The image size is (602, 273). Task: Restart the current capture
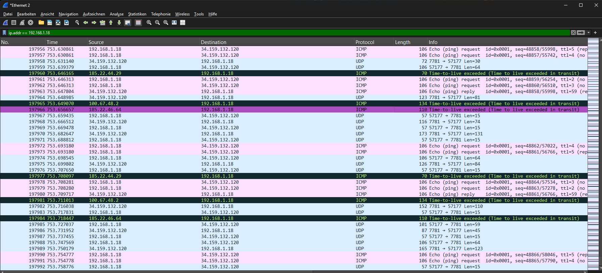[x=22, y=22]
